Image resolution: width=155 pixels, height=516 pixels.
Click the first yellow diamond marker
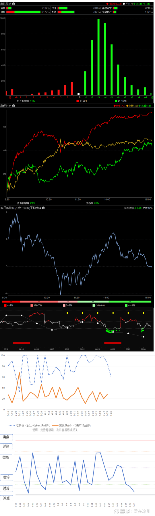pos(67,313)
